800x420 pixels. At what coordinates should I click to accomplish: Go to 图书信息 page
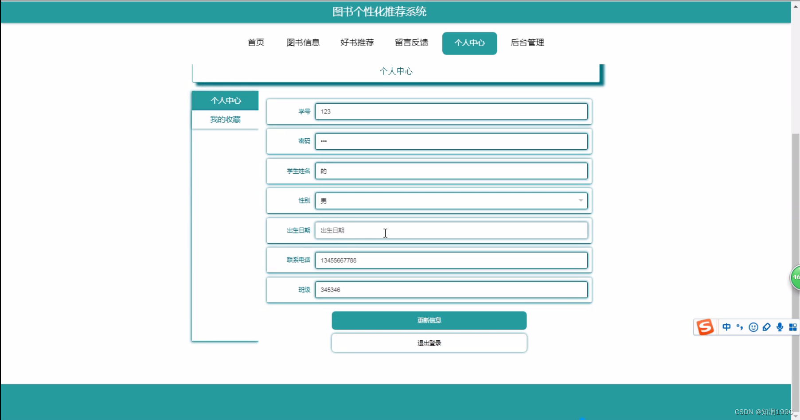point(303,43)
